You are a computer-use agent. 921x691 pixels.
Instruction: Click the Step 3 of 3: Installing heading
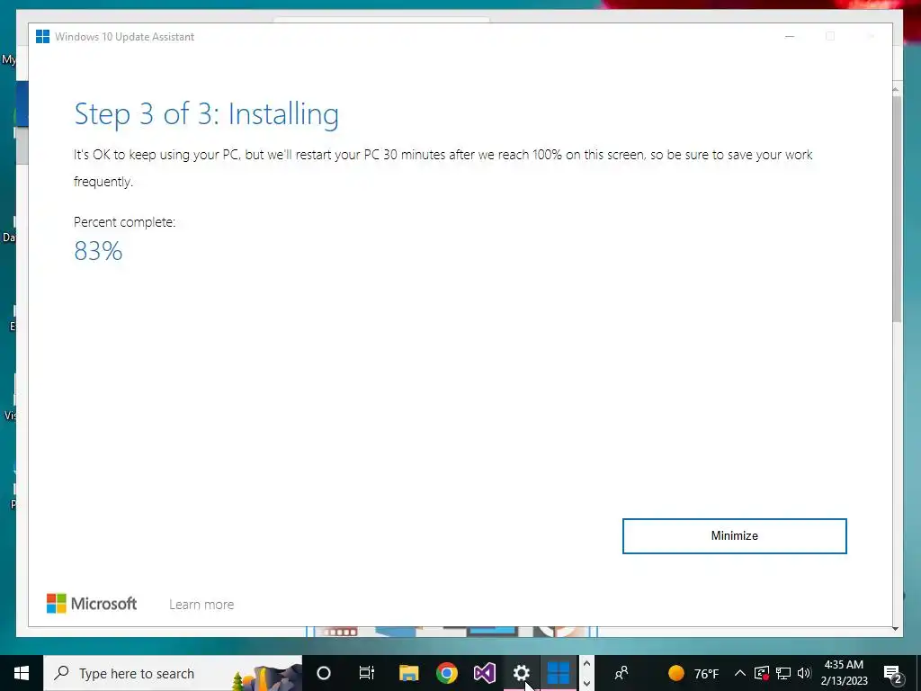[x=206, y=114]
